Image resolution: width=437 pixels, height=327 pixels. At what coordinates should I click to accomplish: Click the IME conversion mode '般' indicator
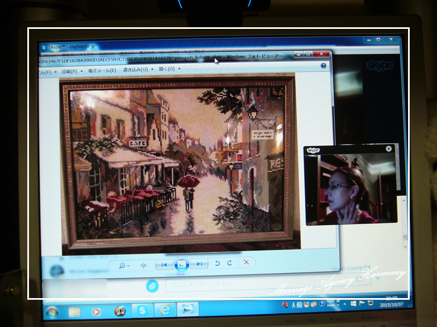(299, 305)
